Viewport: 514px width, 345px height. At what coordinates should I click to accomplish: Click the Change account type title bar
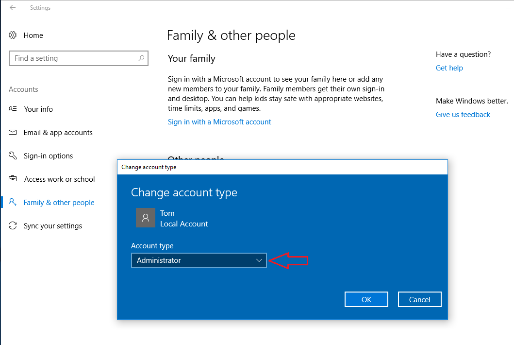tap(282, 167)
